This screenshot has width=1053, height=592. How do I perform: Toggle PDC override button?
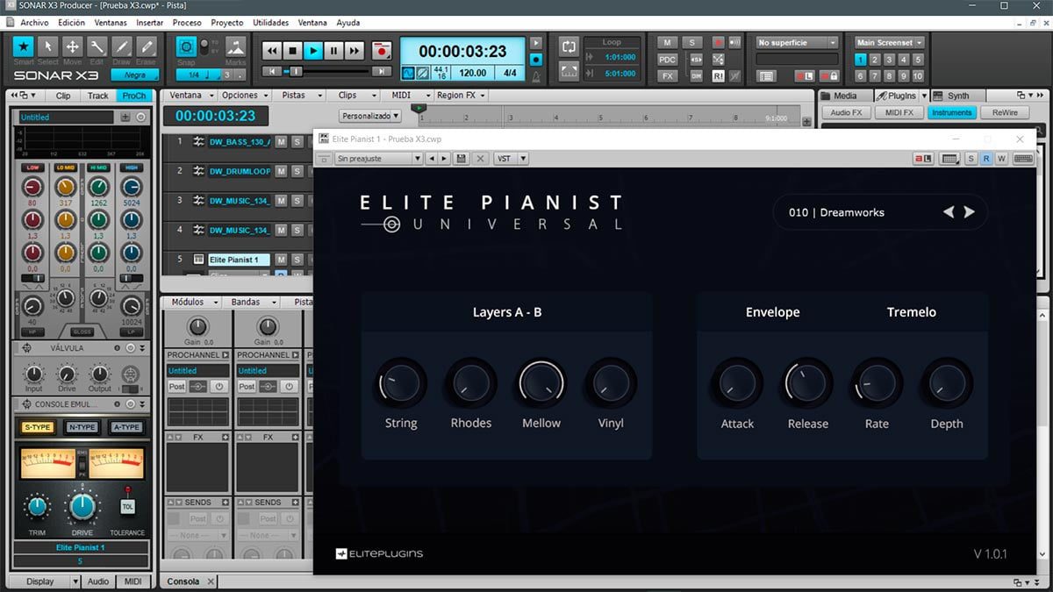[668, 60]
